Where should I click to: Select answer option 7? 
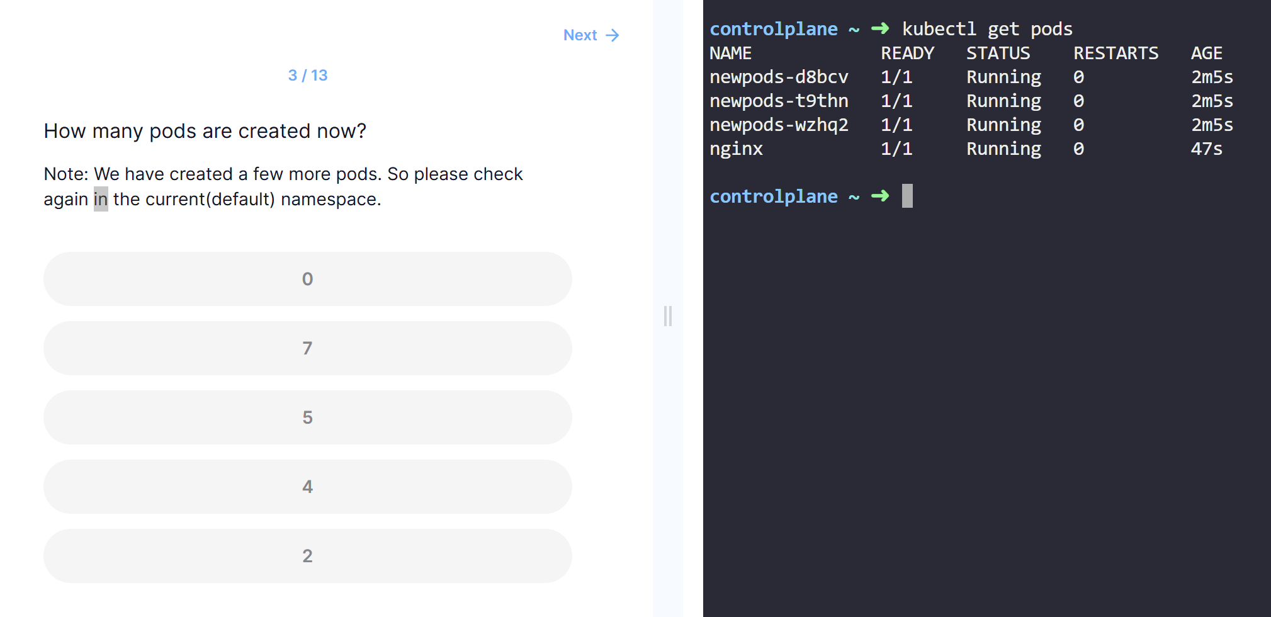point(307,348)
